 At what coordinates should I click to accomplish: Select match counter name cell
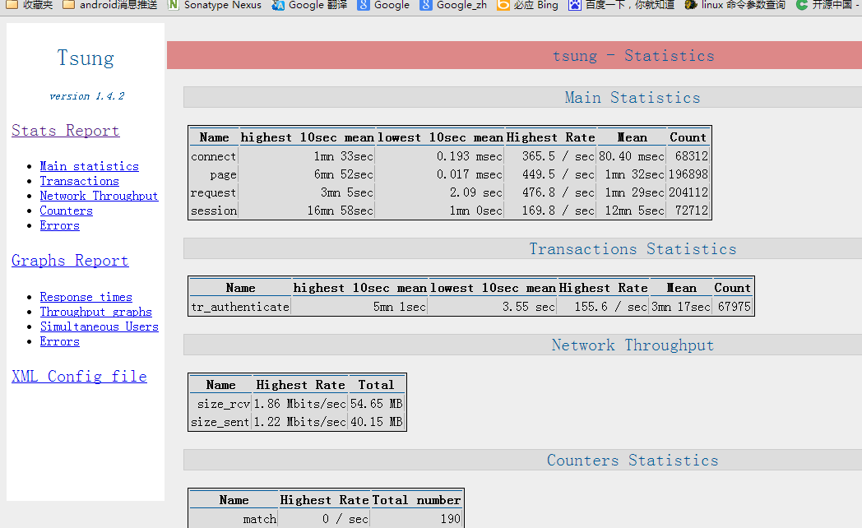(234, 519)
